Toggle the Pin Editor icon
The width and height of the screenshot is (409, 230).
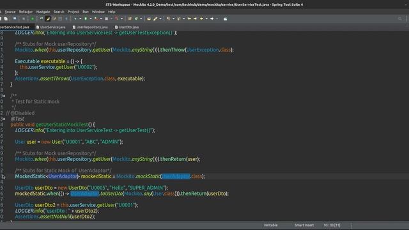[225, 19]
